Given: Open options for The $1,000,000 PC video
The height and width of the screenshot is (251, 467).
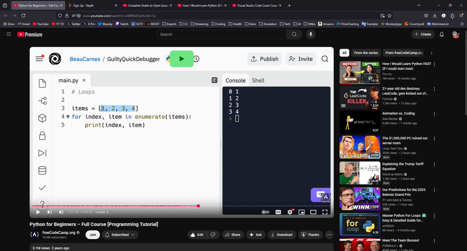Looking at the screenshot, I should coord(434,139).
